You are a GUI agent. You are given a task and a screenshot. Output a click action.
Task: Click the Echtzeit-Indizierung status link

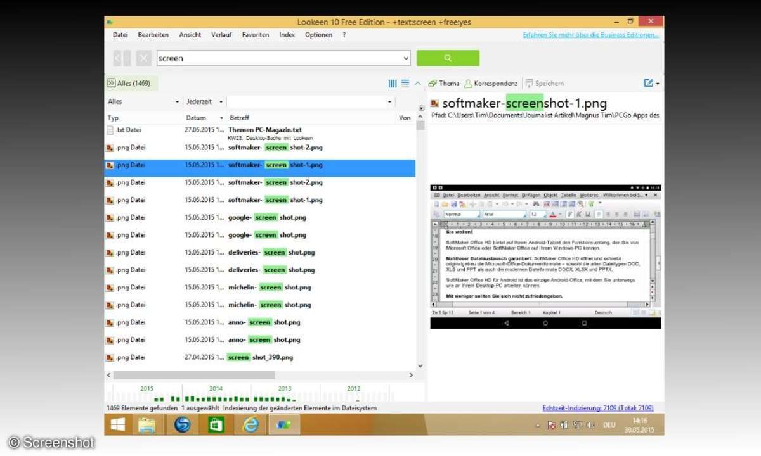pyautogui.click(x=598, y=408)
